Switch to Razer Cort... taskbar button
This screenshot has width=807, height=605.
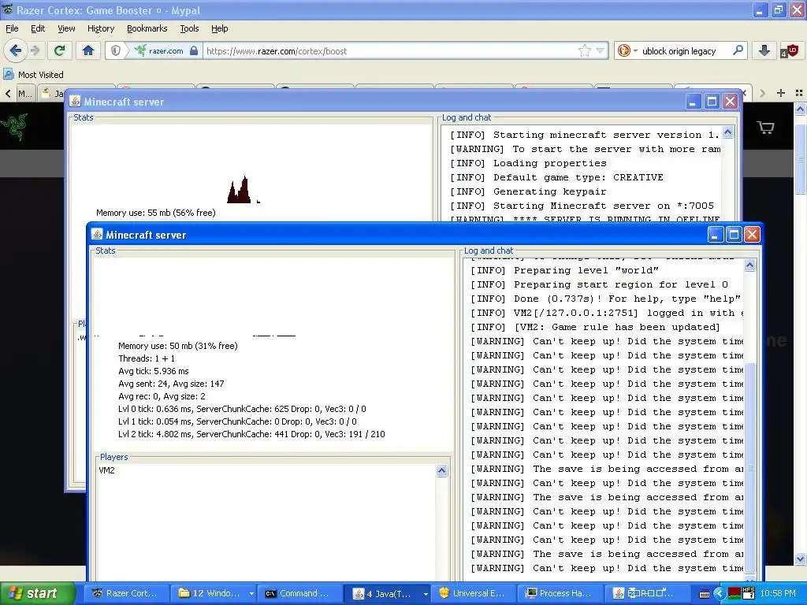click(126, 593)
